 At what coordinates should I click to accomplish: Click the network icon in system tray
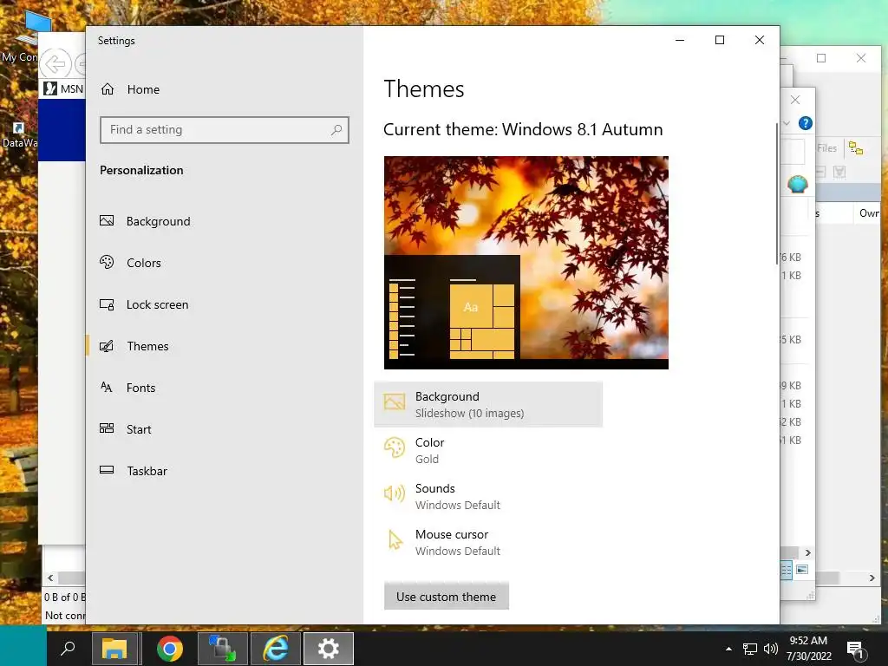point(750,649)
